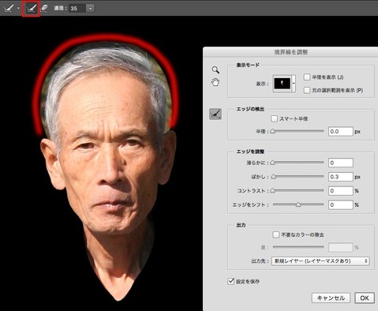Viewport: 378px width, 311px height.
Task: Click the キャンセル button
Action: [x=331, y=298]
